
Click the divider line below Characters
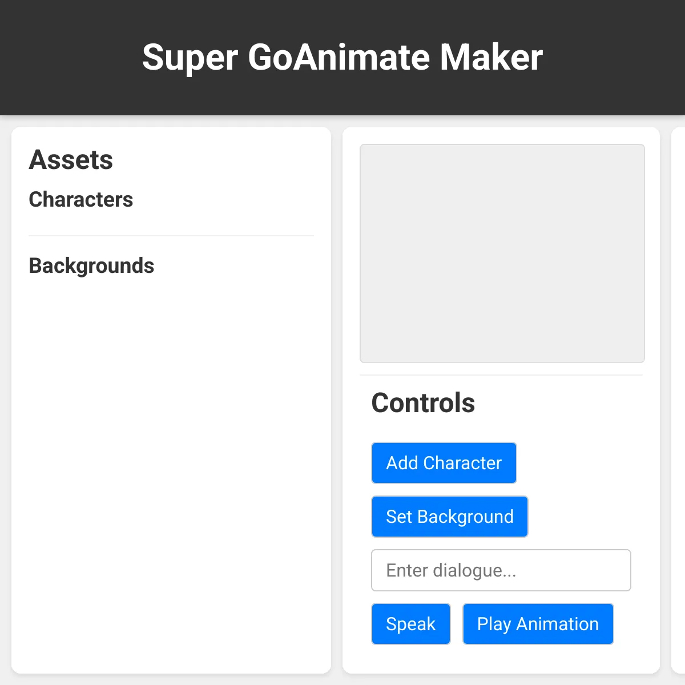pyautogui.click(x=171, y=236)
